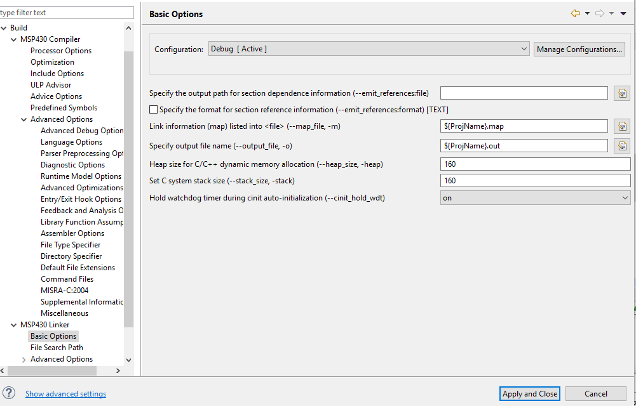Select Advanced Optimizations tree item
Viewport: 636px width, 406px height.
[82, 187]
